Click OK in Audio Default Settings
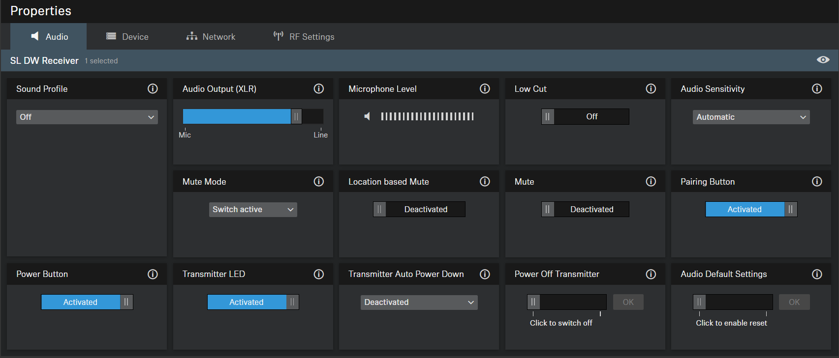Screen dimensions: 839x358 pyautogui.click(x=794, y=302)
